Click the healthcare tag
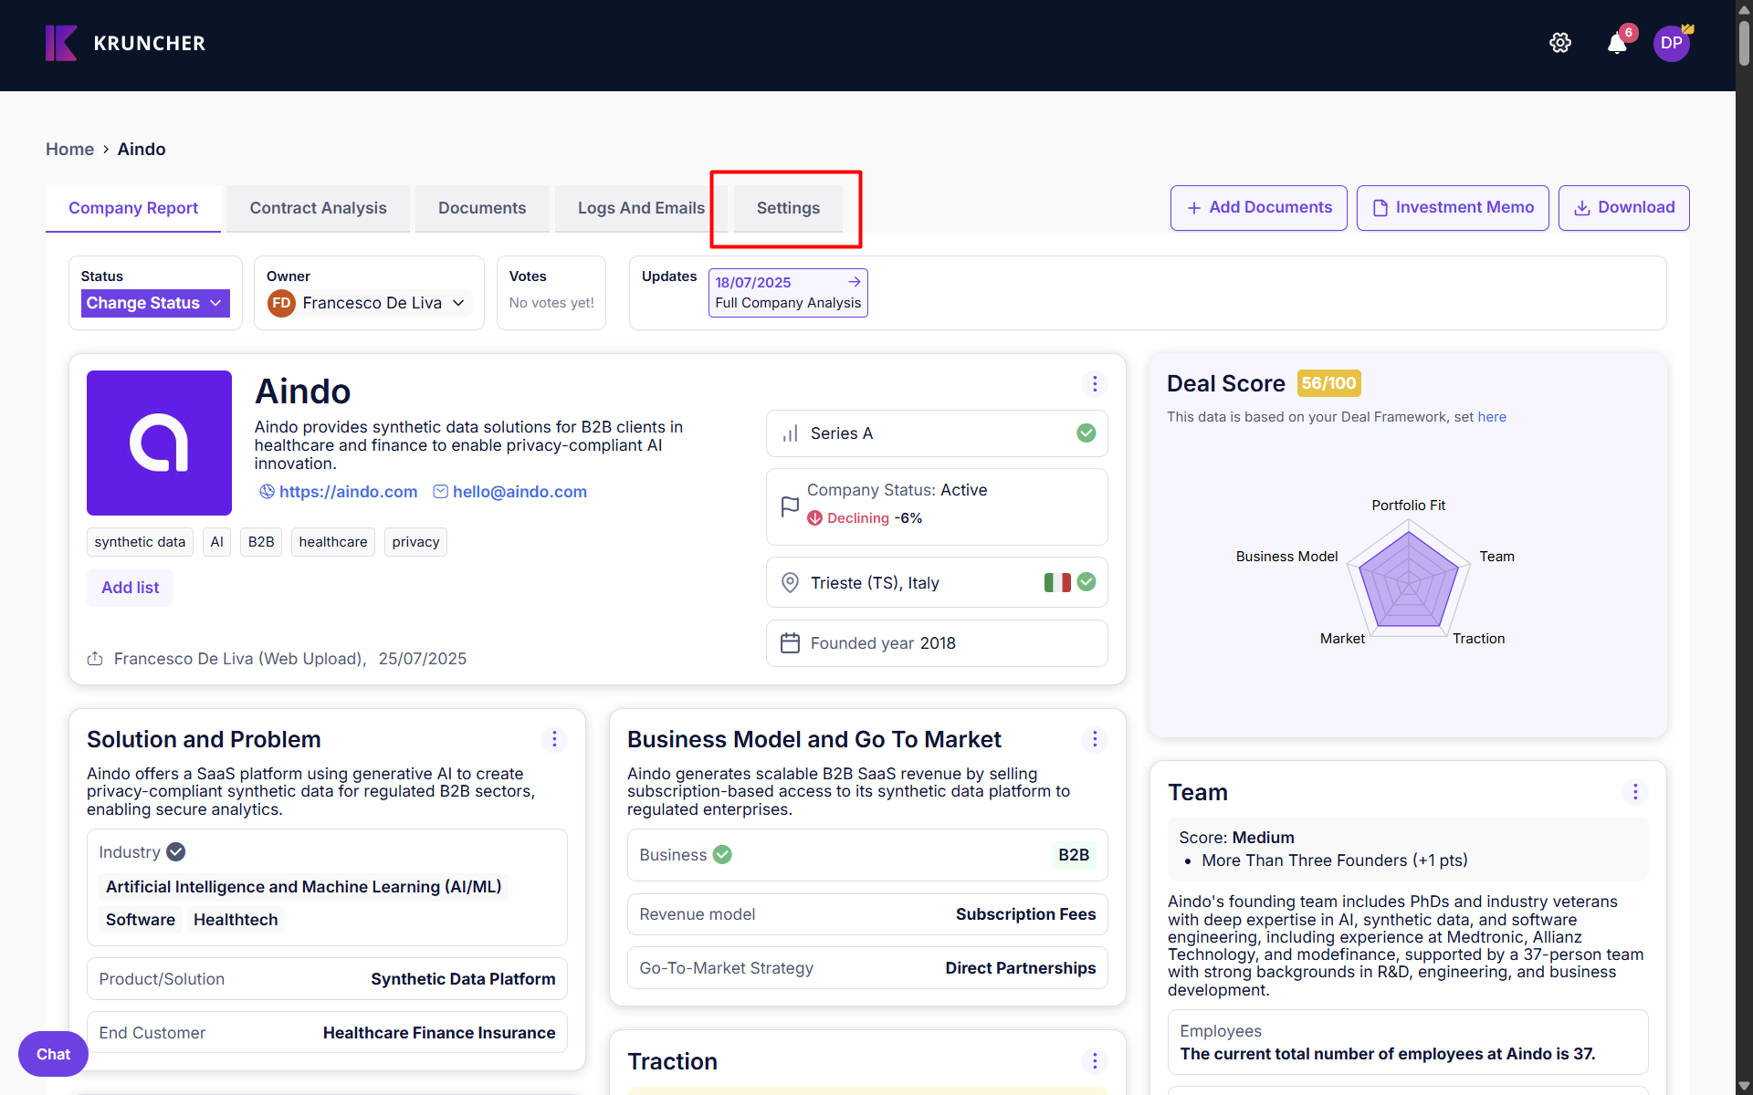Image resolution: width=1753 pixels, height=1095 pixels. 333,542
